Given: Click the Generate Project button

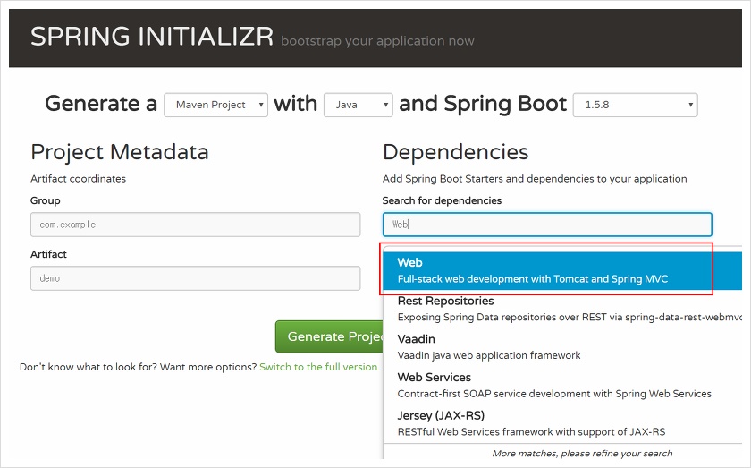Looking at the screenshot, I should point(330,336).
